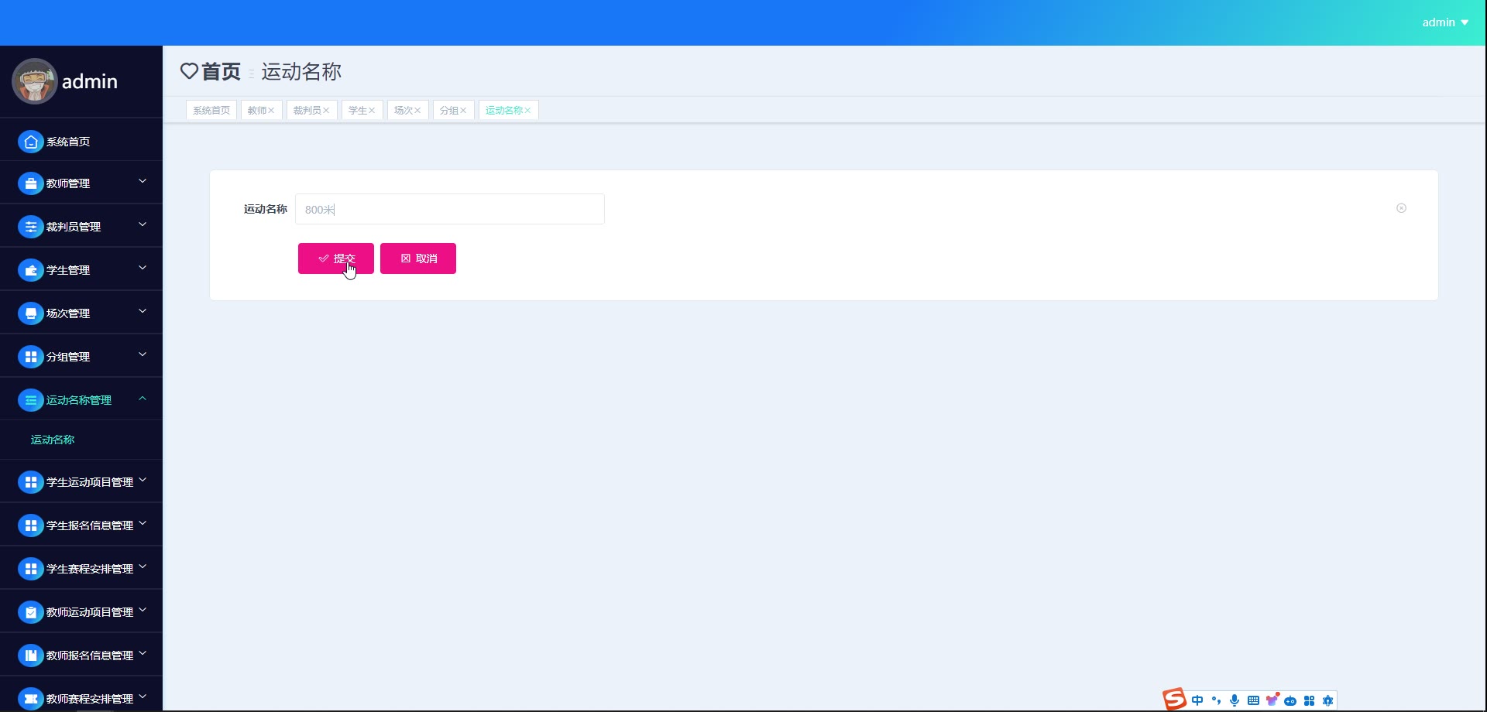Click the icon beside 教师报名信息管理
Viewport: 1487px width, 712px height.
31,656
